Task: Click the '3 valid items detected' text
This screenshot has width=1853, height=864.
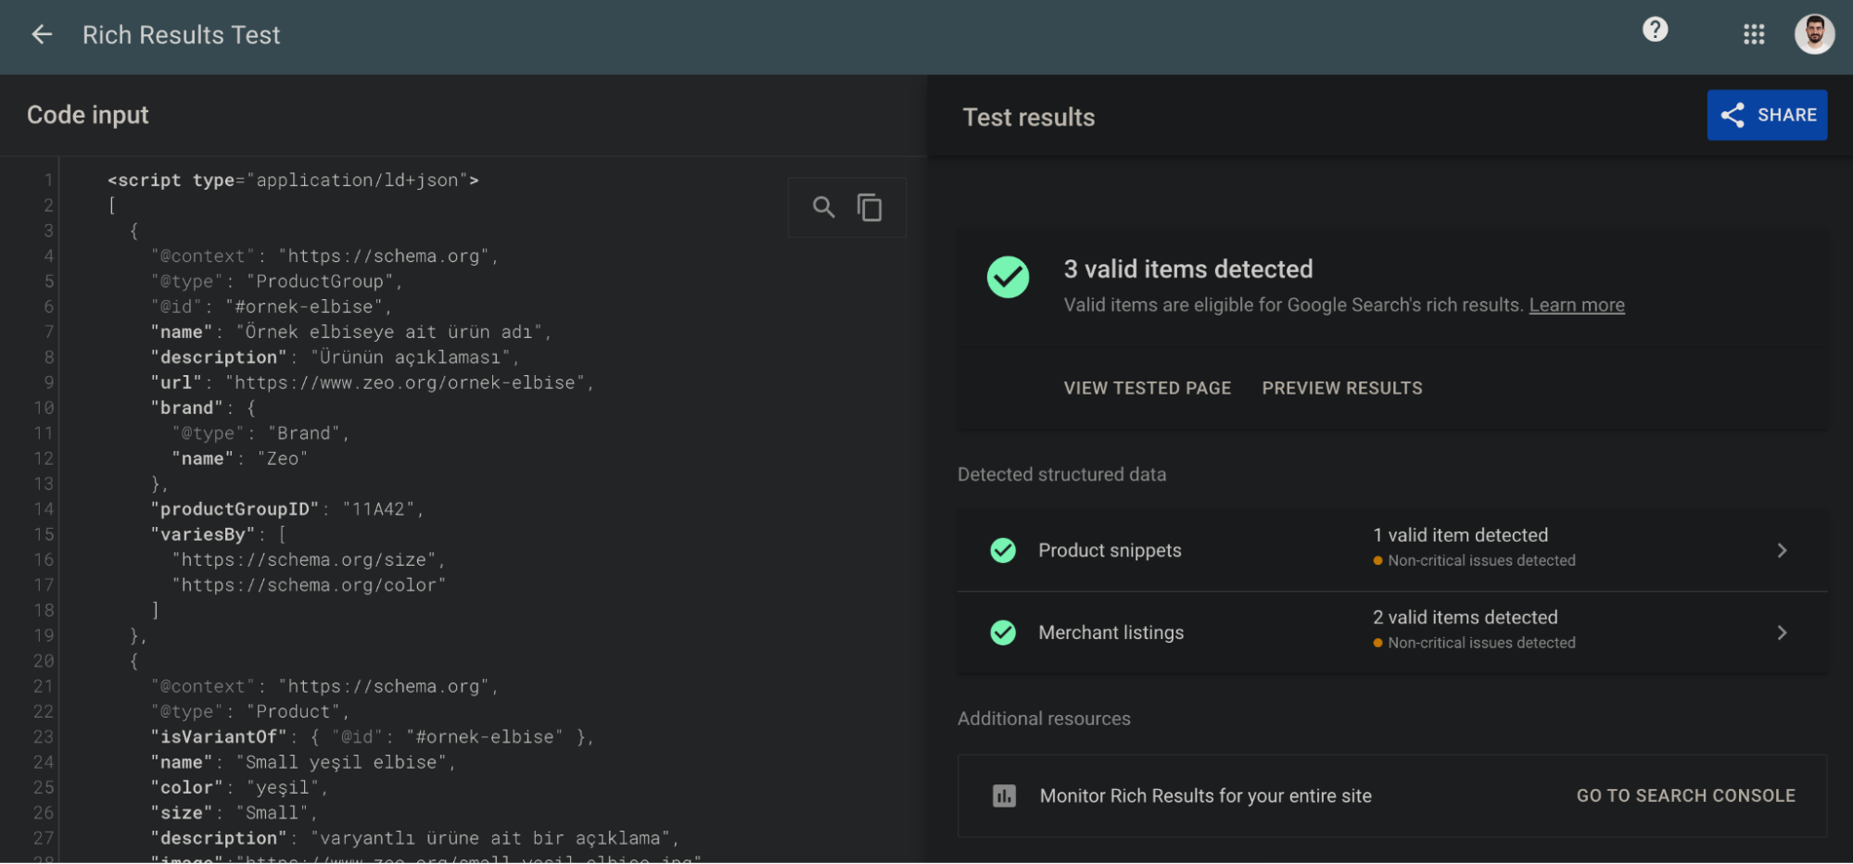Action: pyautogui.click(x=1188, y=269)
